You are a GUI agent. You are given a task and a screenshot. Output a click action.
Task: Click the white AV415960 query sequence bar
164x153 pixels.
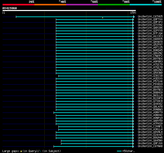[x=69, y=11]
